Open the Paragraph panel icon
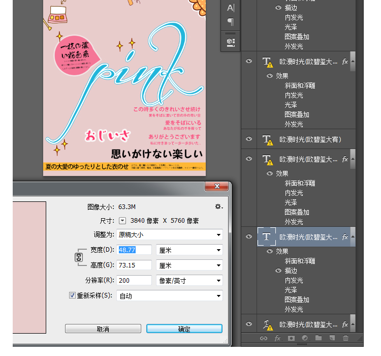 click(x=231, y=22)
